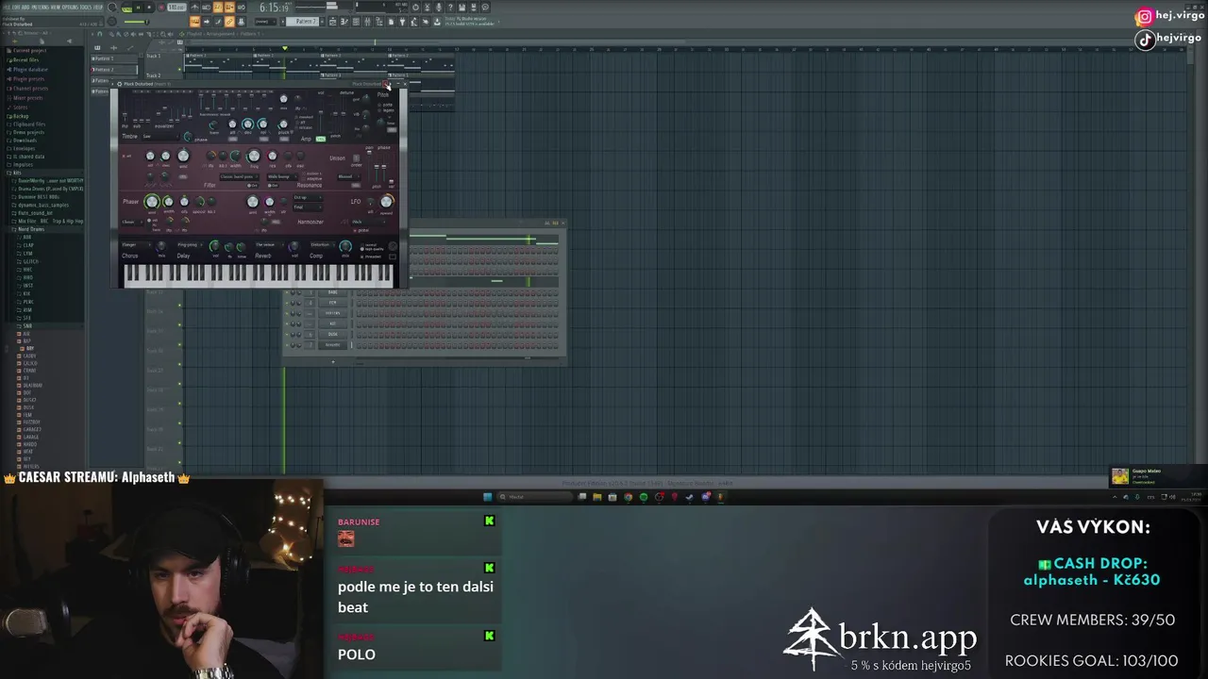Open the SNR folder in Nord Drums
Viewport: 1208px width, 679px height.
[x=28, y=325]
